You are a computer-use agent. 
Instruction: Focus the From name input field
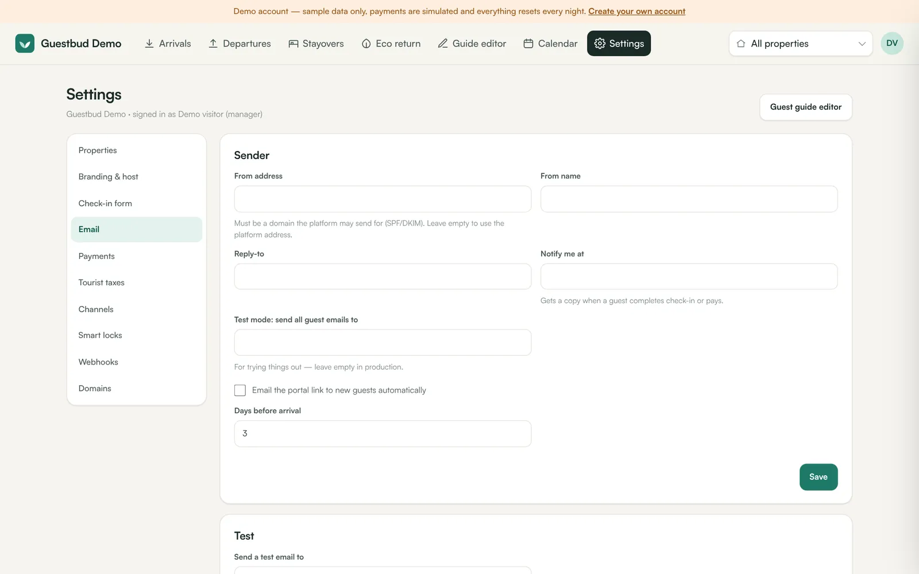[x=689, y=199]
